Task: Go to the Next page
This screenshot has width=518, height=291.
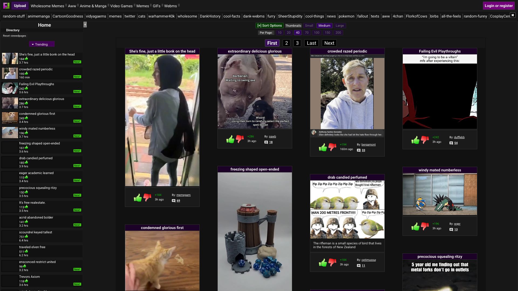Action: point(329,43)
